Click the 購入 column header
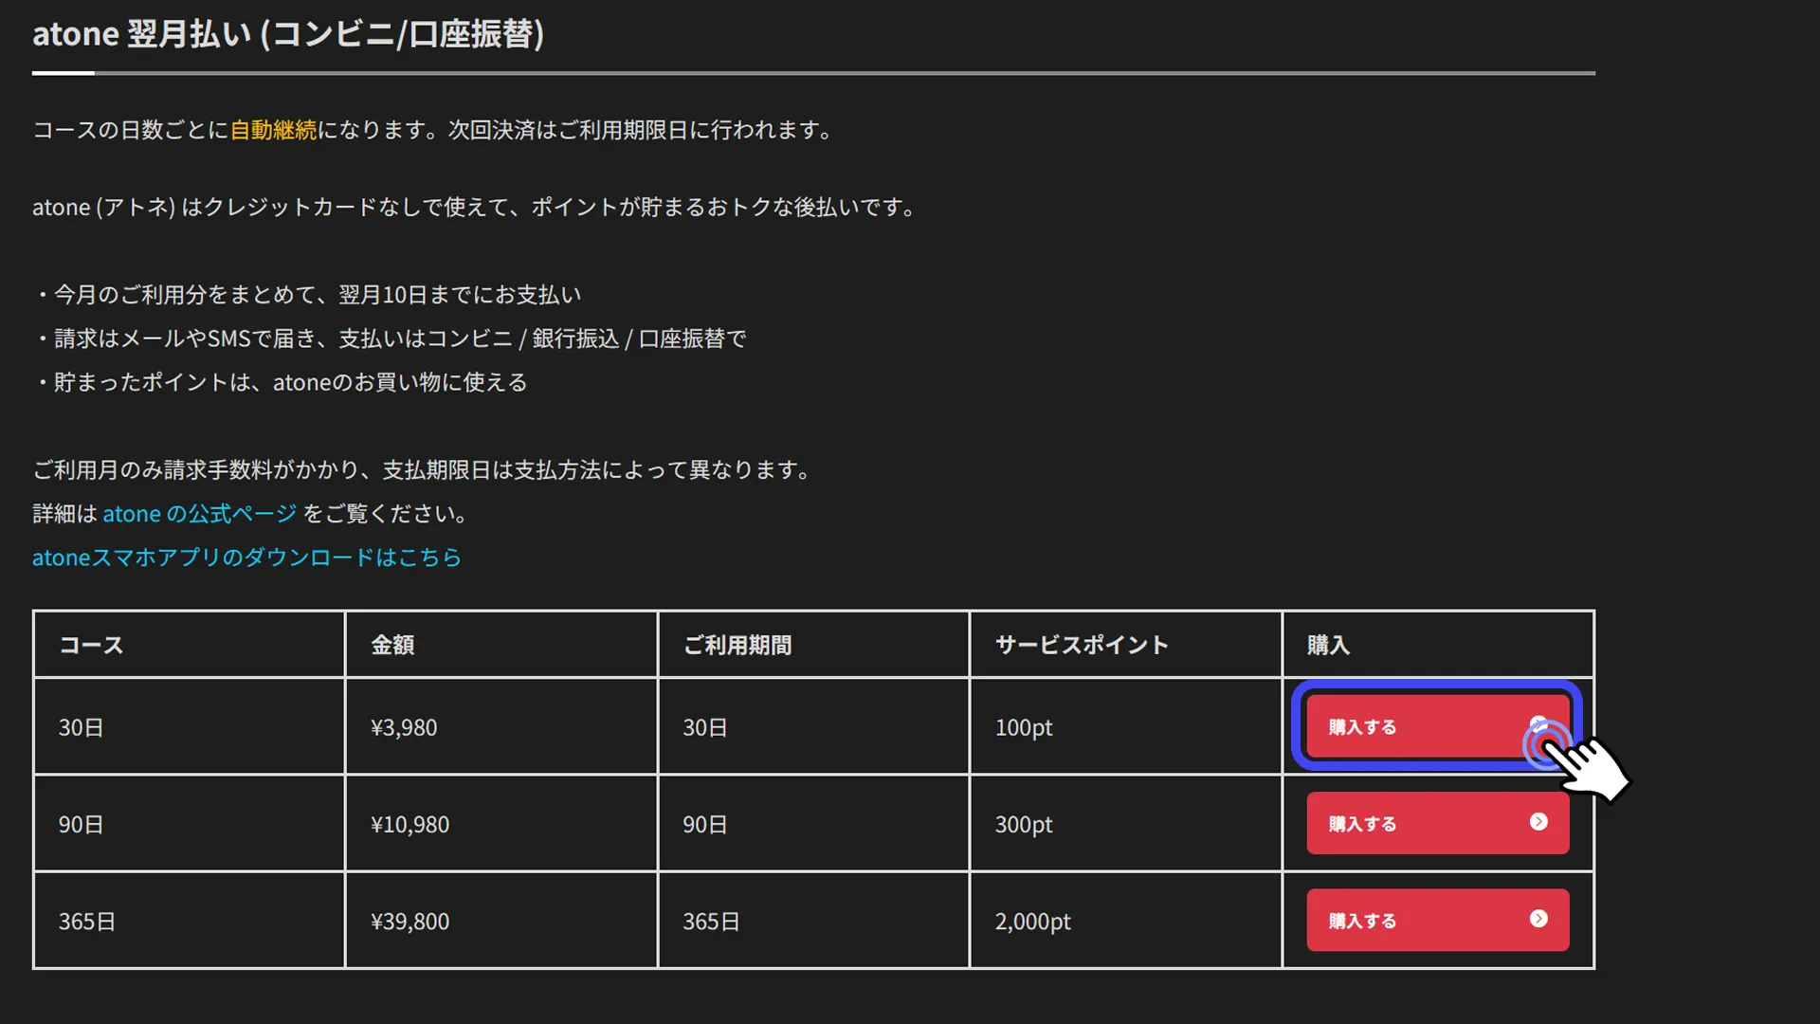 click(x=1328, y=646)
